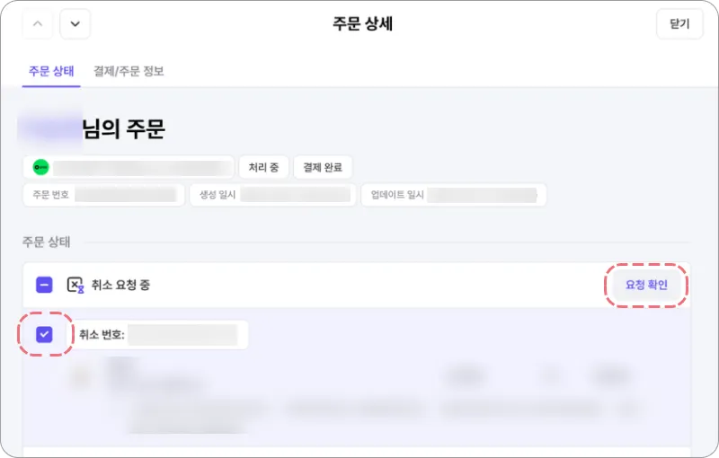
Task: Click the 취소 요청 중 status row text
Action: coord(120,285)
